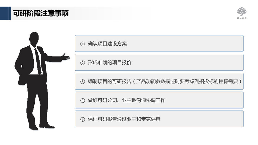Click the circled number ④ marker
258x145 pixels.
(x=83, y=100)
